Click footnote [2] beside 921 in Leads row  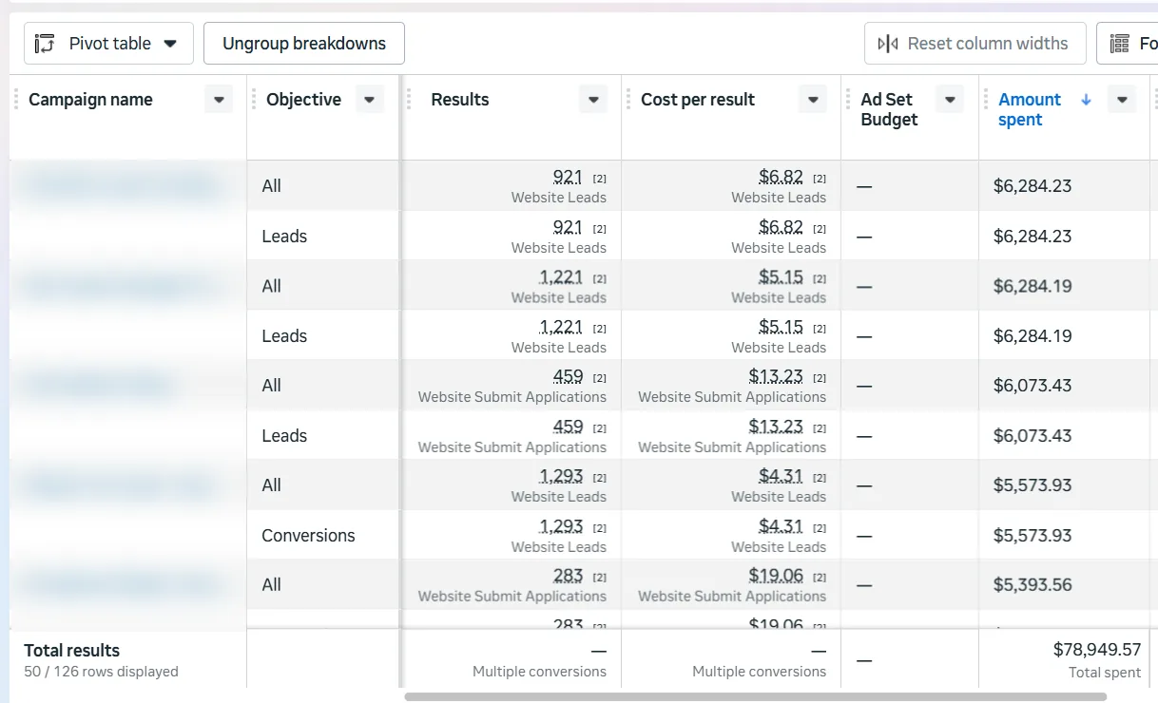(x=600, y=228)
